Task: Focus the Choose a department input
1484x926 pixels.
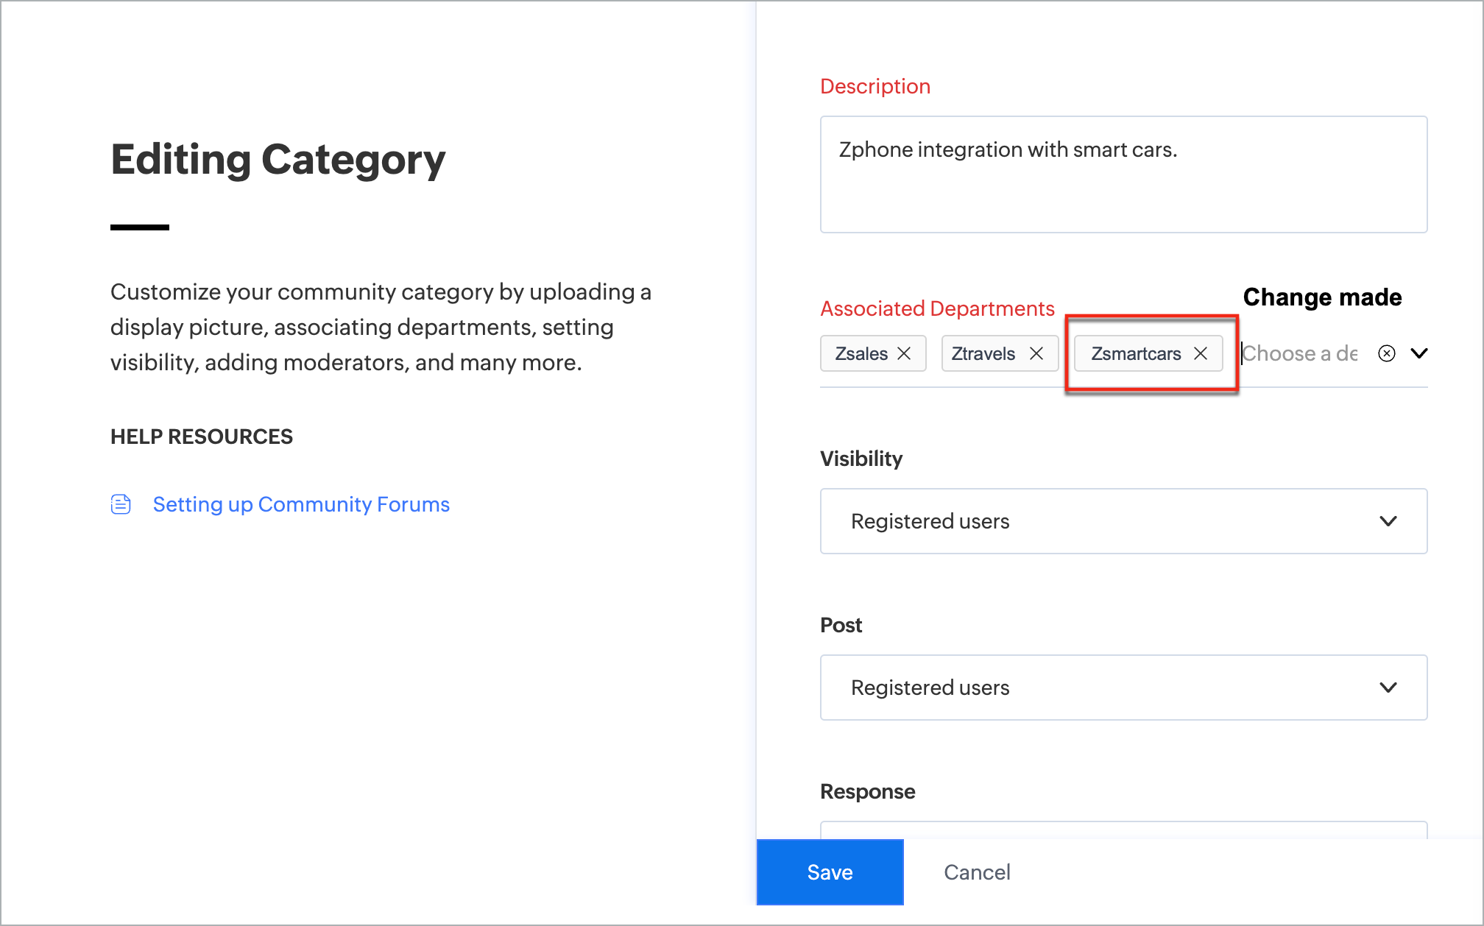Action: tap(1300, 354)
